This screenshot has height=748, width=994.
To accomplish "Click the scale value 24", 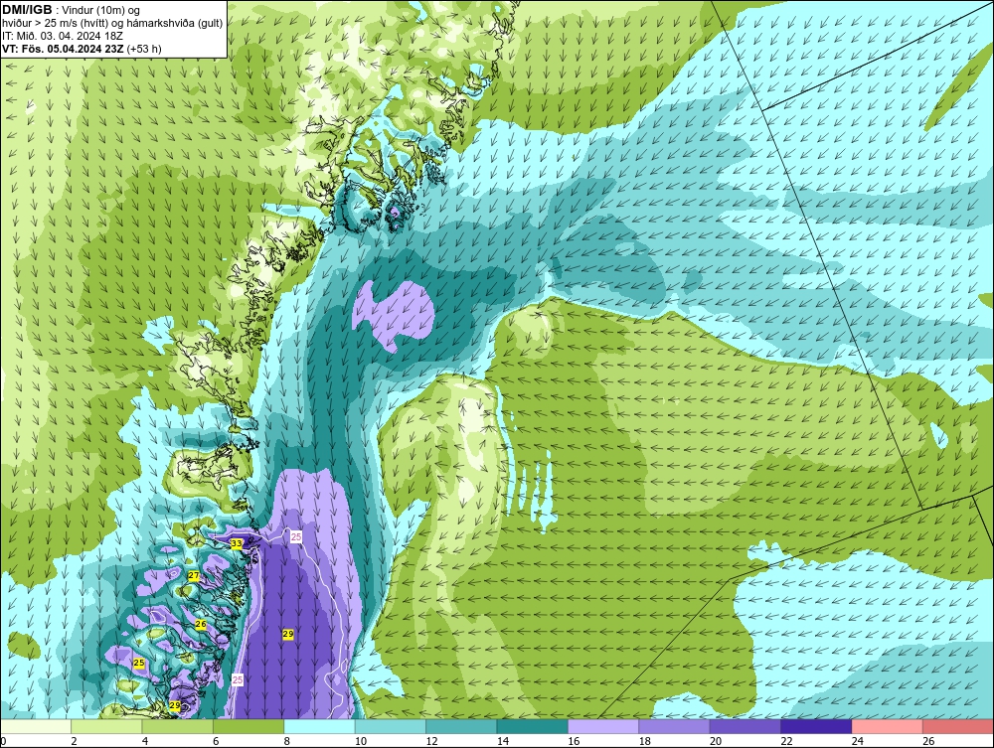I will (857, 741).
